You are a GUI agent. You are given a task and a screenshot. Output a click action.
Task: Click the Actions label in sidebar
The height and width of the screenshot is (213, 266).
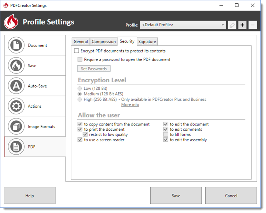click(35, 106)
